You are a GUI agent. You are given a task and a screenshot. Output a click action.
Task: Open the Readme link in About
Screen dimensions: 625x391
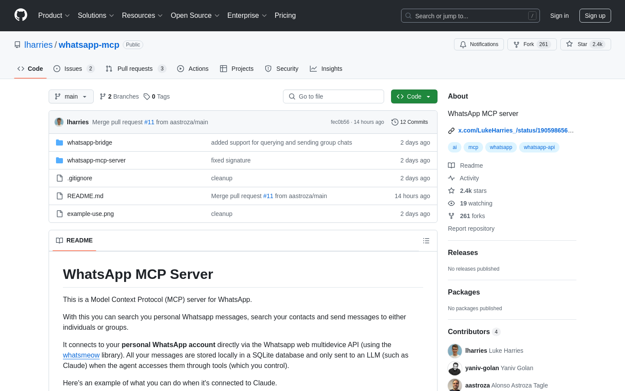point(465,166)
